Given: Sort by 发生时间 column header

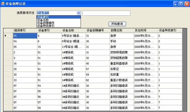Looking at the screenshot, I should tap(145, 30).
